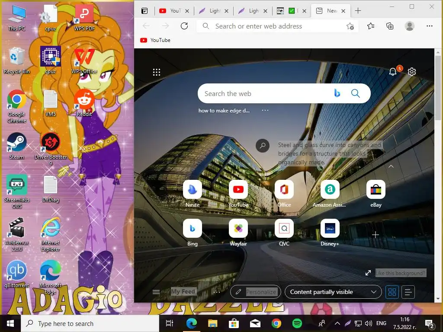This screenshot has width=443, height=332.
Task: Click the Windows Start button
Action: pos(10,323)
